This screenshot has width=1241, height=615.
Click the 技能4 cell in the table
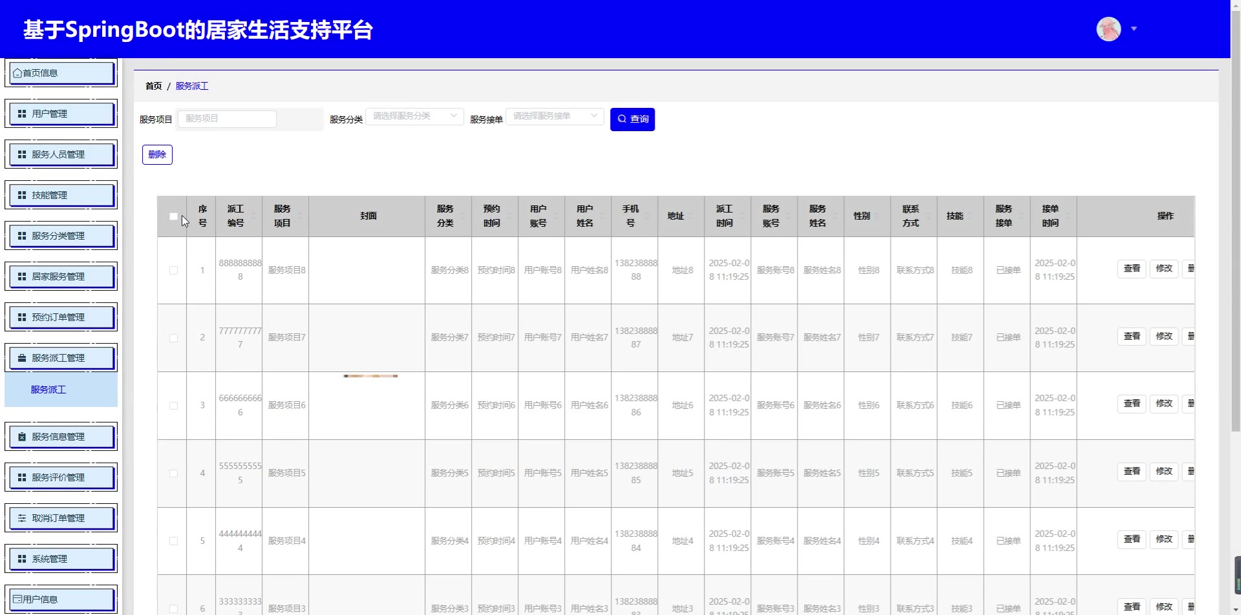click(x=961, y=541)
